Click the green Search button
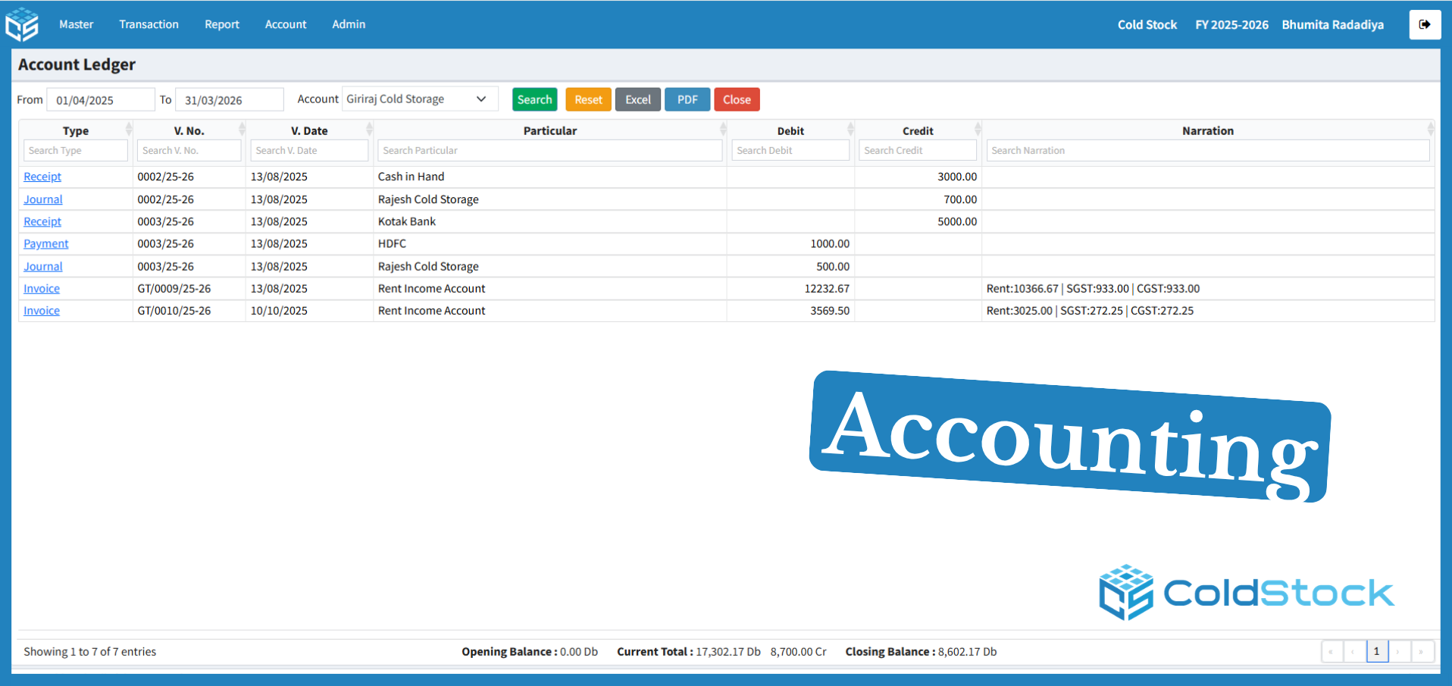This screenshot has width=1452, height=686. 535,99
